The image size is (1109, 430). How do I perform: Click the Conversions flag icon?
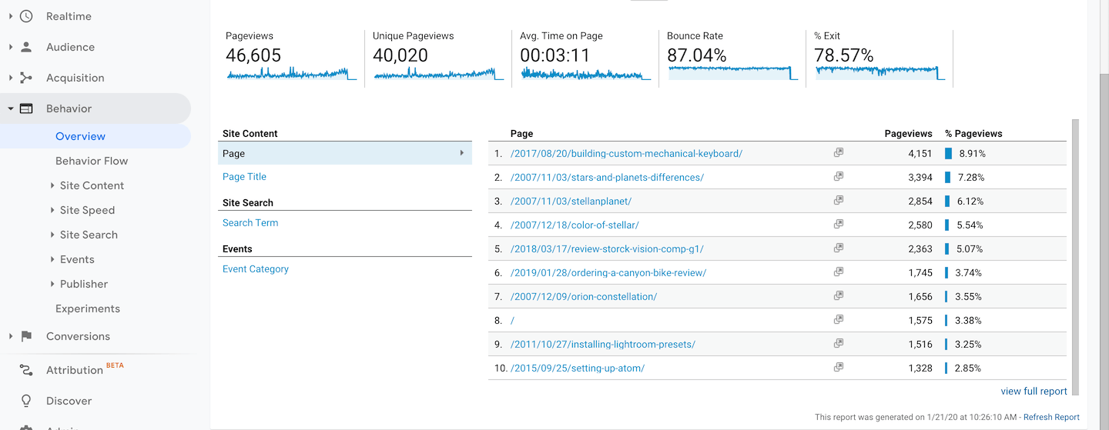[x=26, y=336]
